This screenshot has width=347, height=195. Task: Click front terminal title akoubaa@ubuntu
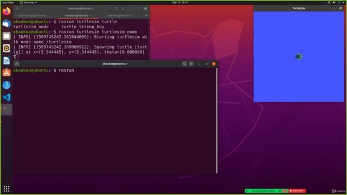click(x=115, y=64)
